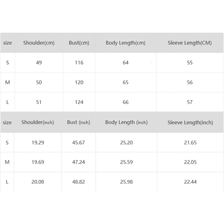
Task: Click the bust value 116
Action: tap(79, 62)
